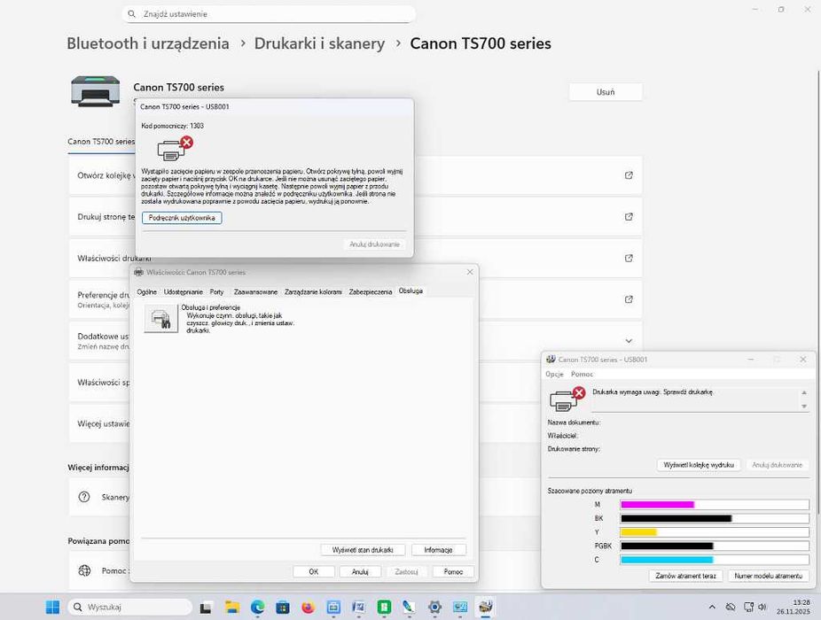Click external link icon in Preferencje row

tap(629, 299)
